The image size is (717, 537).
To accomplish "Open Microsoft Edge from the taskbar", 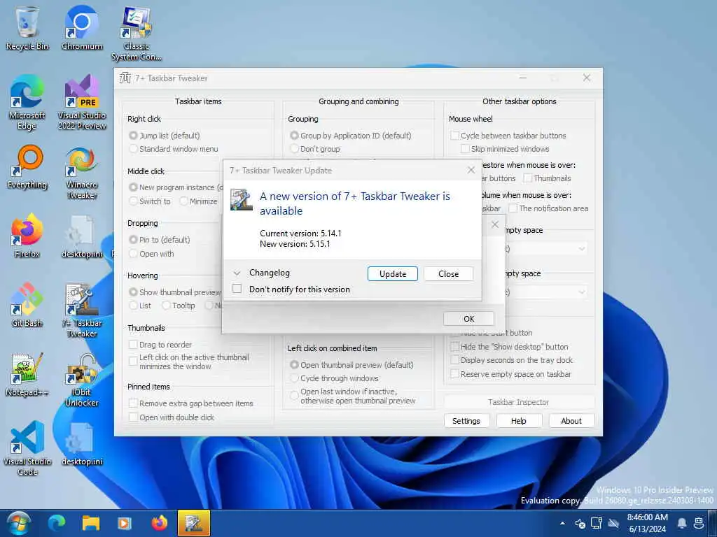I will (x=57, y=523).
